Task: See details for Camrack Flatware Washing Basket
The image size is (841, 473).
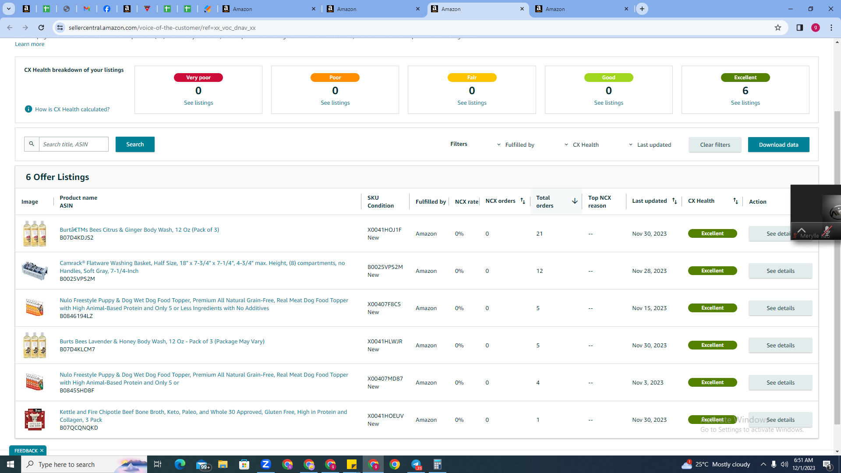Action: tap(780, 271)
